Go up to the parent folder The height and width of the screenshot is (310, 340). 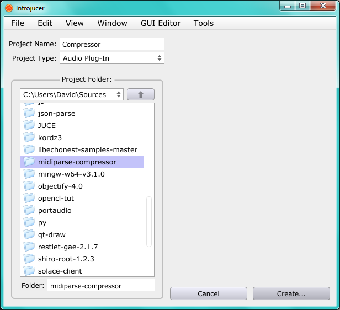point(141,94)
